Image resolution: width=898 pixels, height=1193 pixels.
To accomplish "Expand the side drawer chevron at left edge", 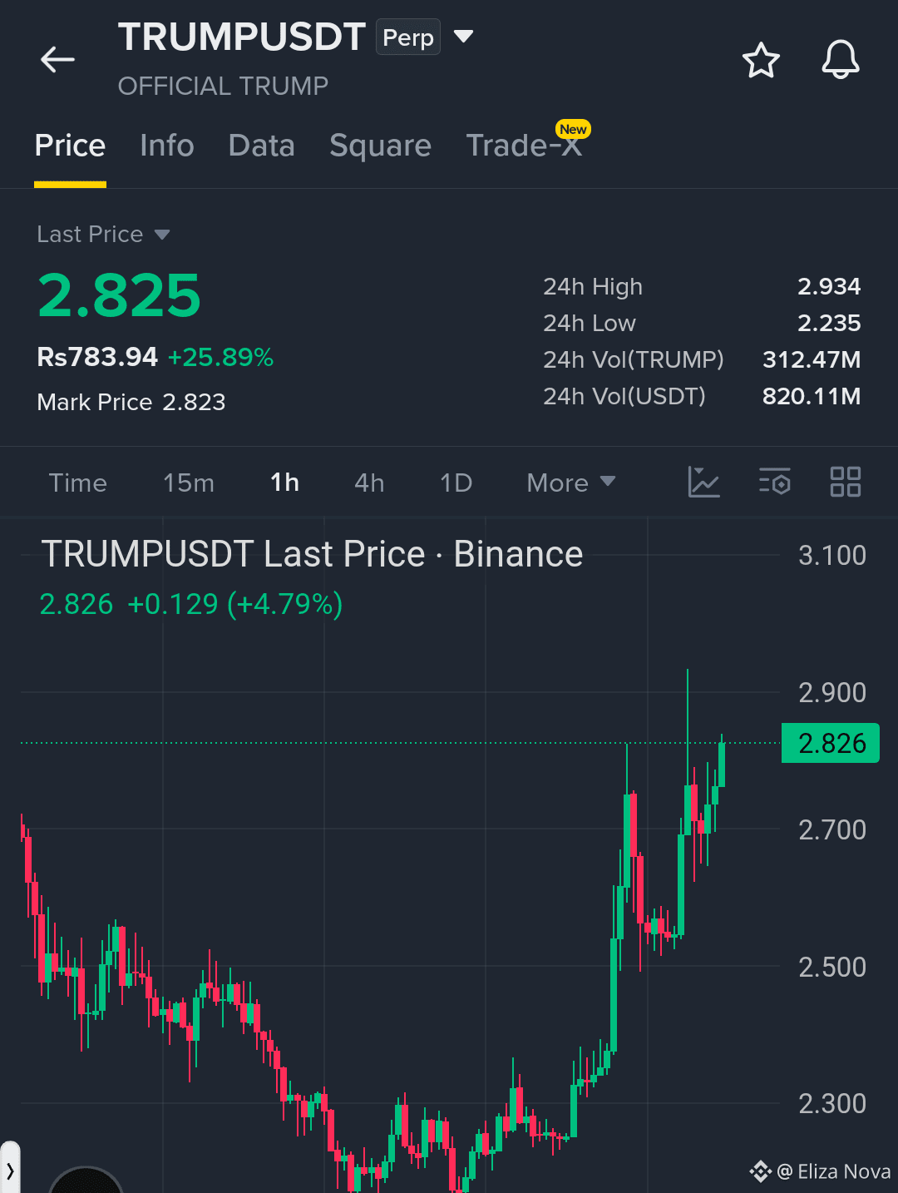I will pyautogui.click(x=10, y=1170).
